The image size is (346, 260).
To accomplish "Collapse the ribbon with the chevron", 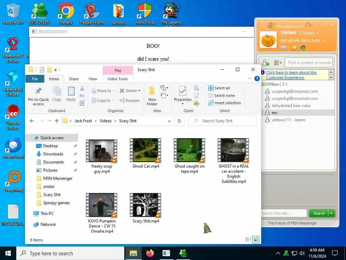I will click(x=250, y=79).
